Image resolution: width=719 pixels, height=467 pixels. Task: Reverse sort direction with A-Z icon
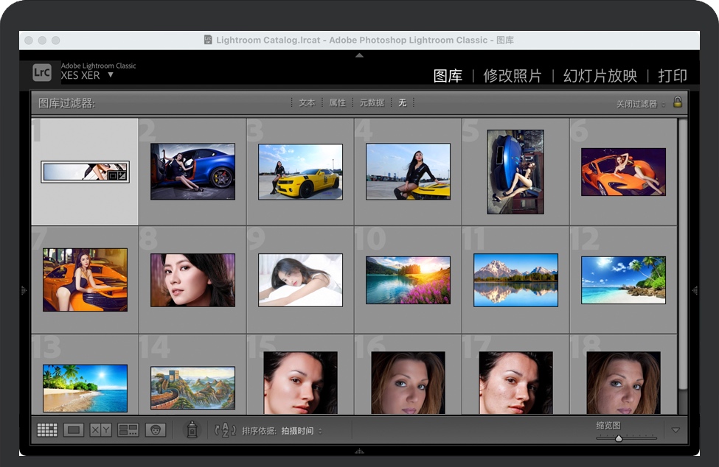(226, 430)
